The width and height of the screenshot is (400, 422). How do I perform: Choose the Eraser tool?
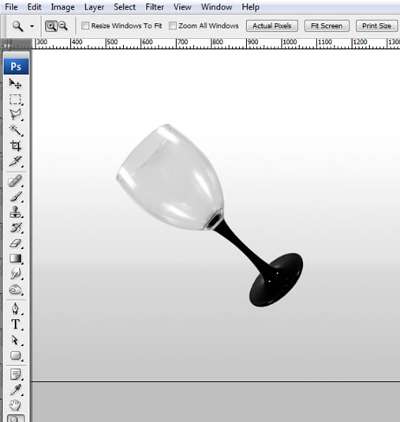(x=15, y=243)
